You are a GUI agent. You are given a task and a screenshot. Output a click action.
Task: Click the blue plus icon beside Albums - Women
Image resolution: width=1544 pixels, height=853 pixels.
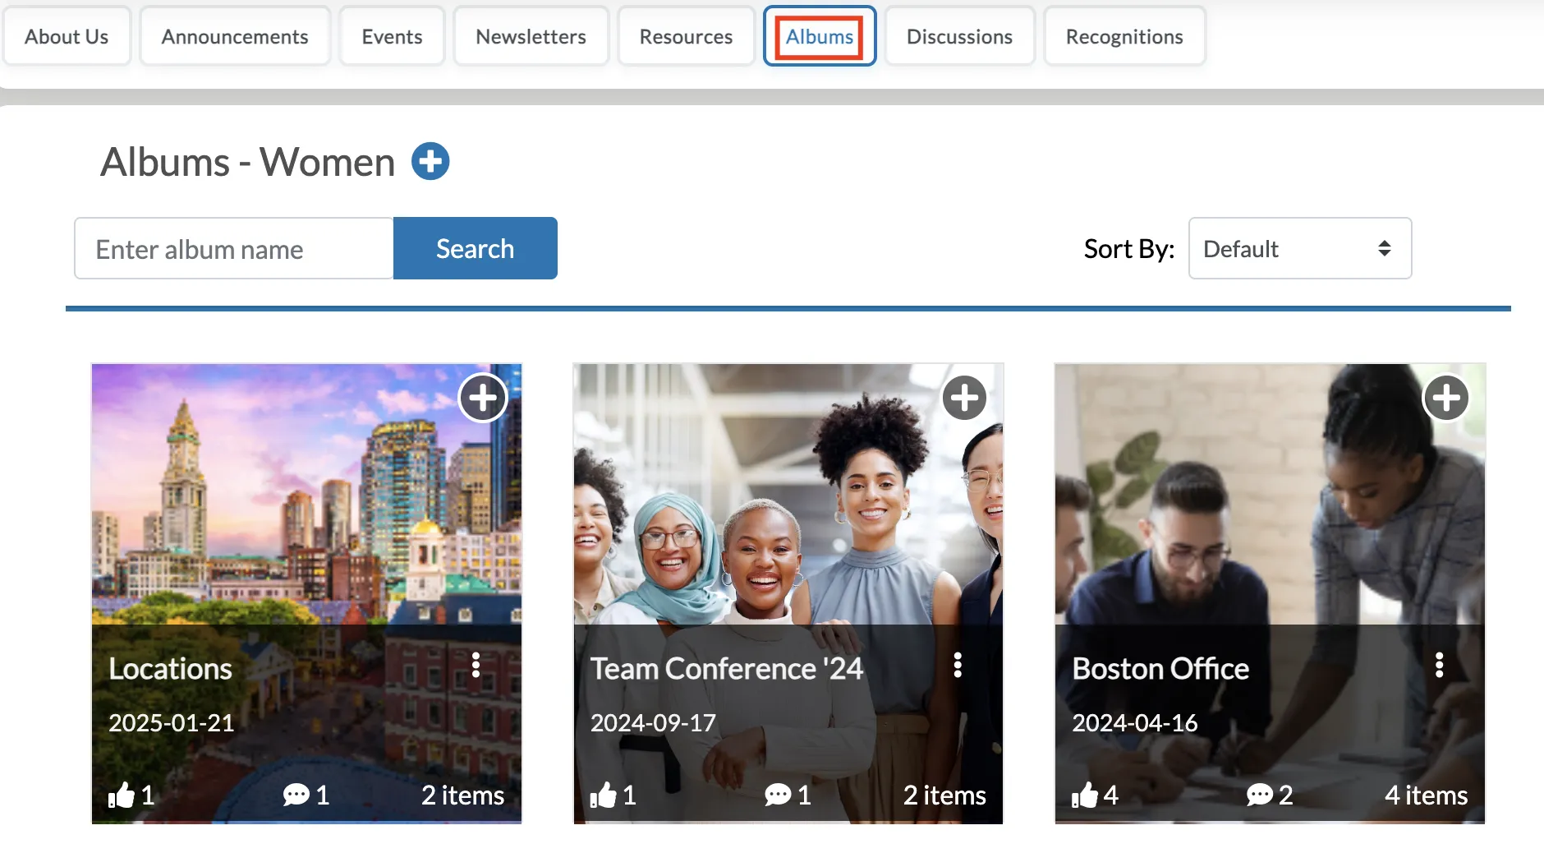(x=430, y=161)
